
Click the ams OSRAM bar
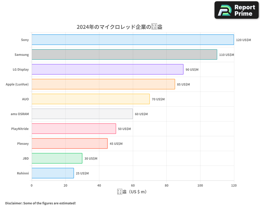click(x=82, y=114)
